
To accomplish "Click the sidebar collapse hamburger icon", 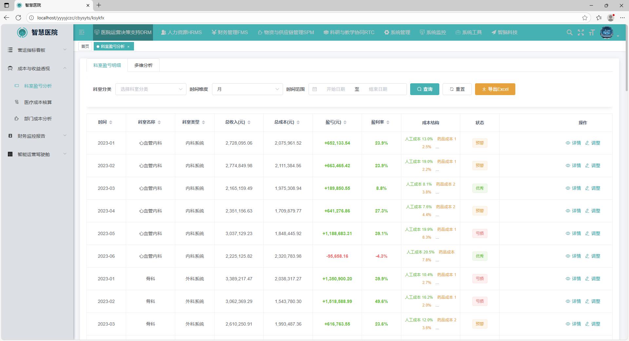I will click(x=82, y=32).
